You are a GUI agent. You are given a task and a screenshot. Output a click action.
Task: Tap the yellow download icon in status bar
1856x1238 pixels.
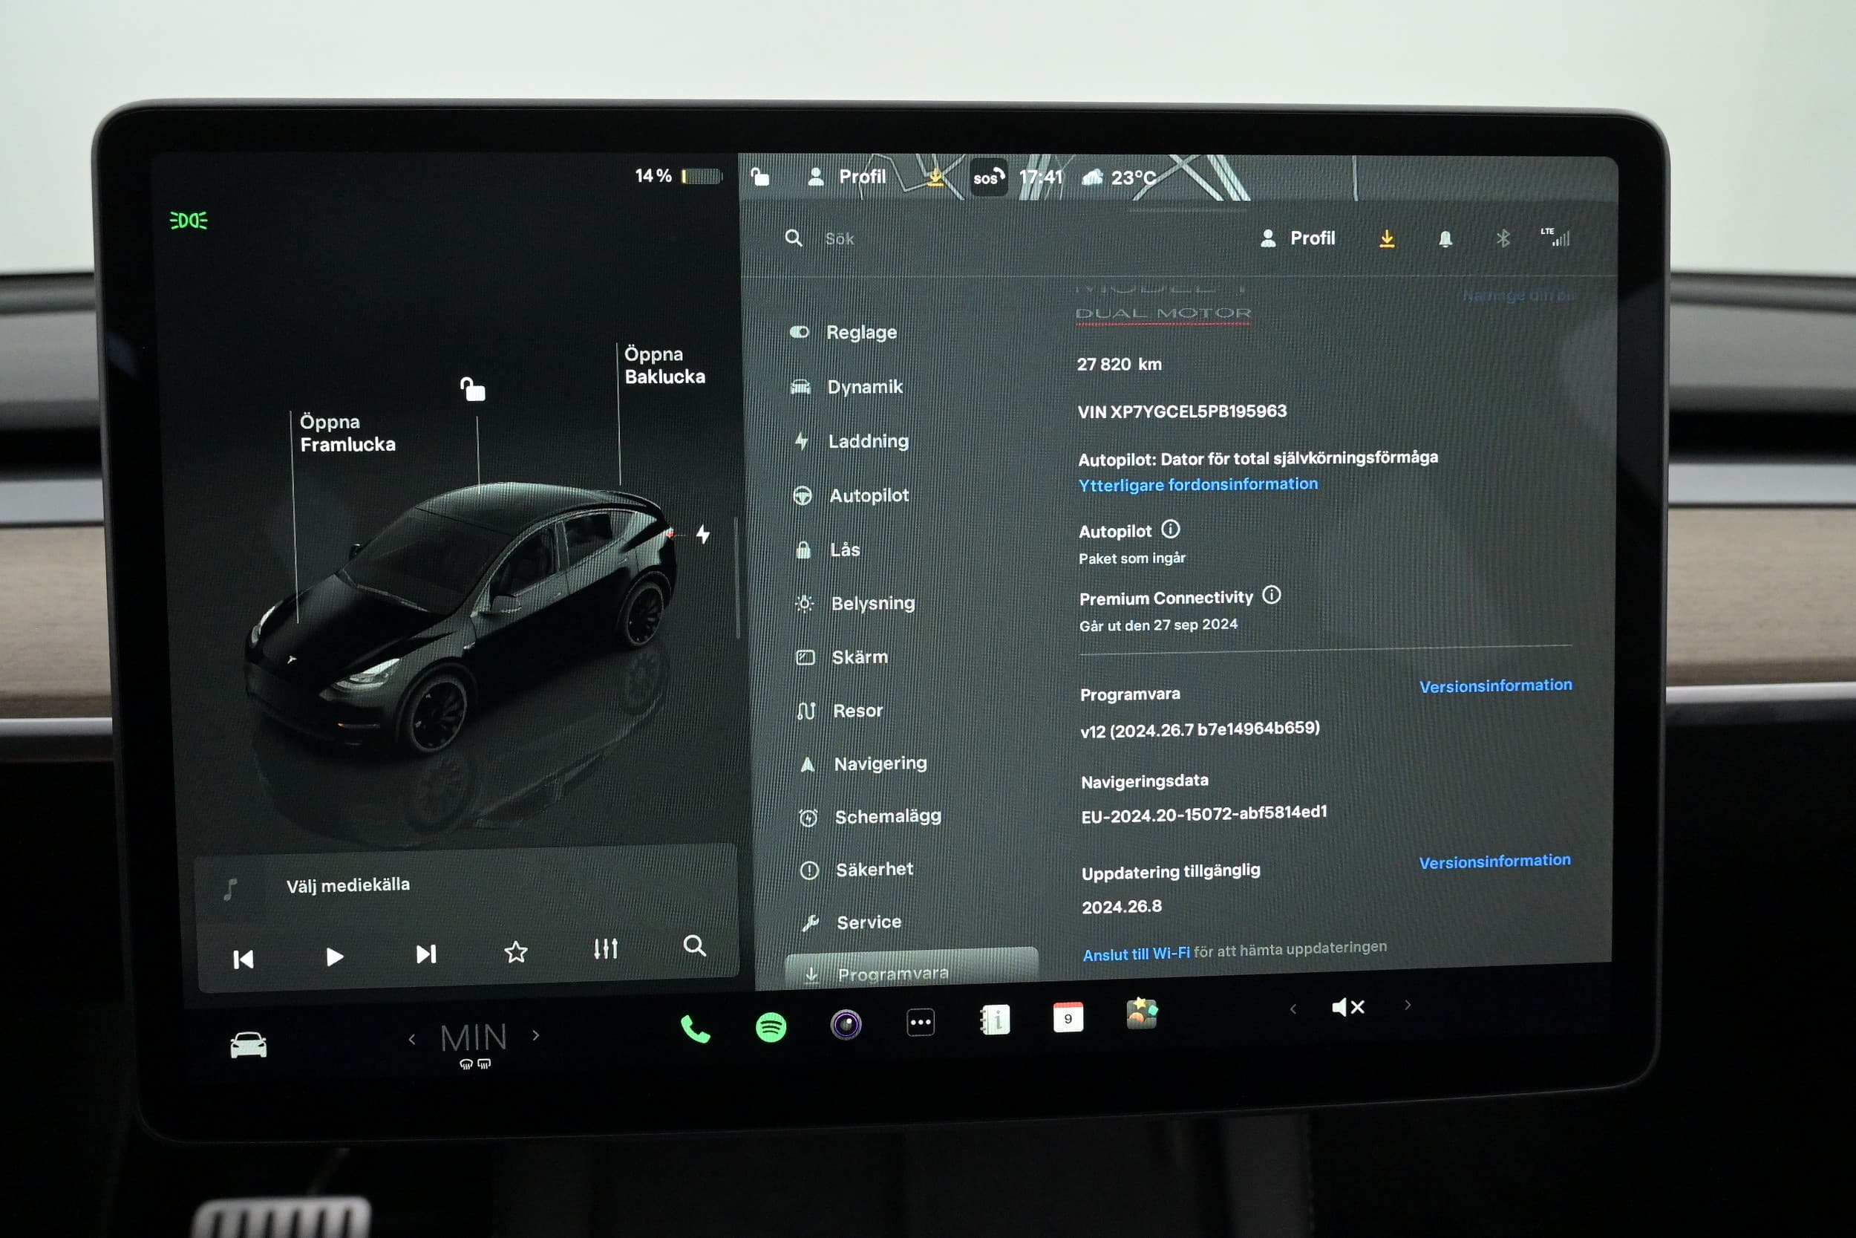click(x=935, y=177)
